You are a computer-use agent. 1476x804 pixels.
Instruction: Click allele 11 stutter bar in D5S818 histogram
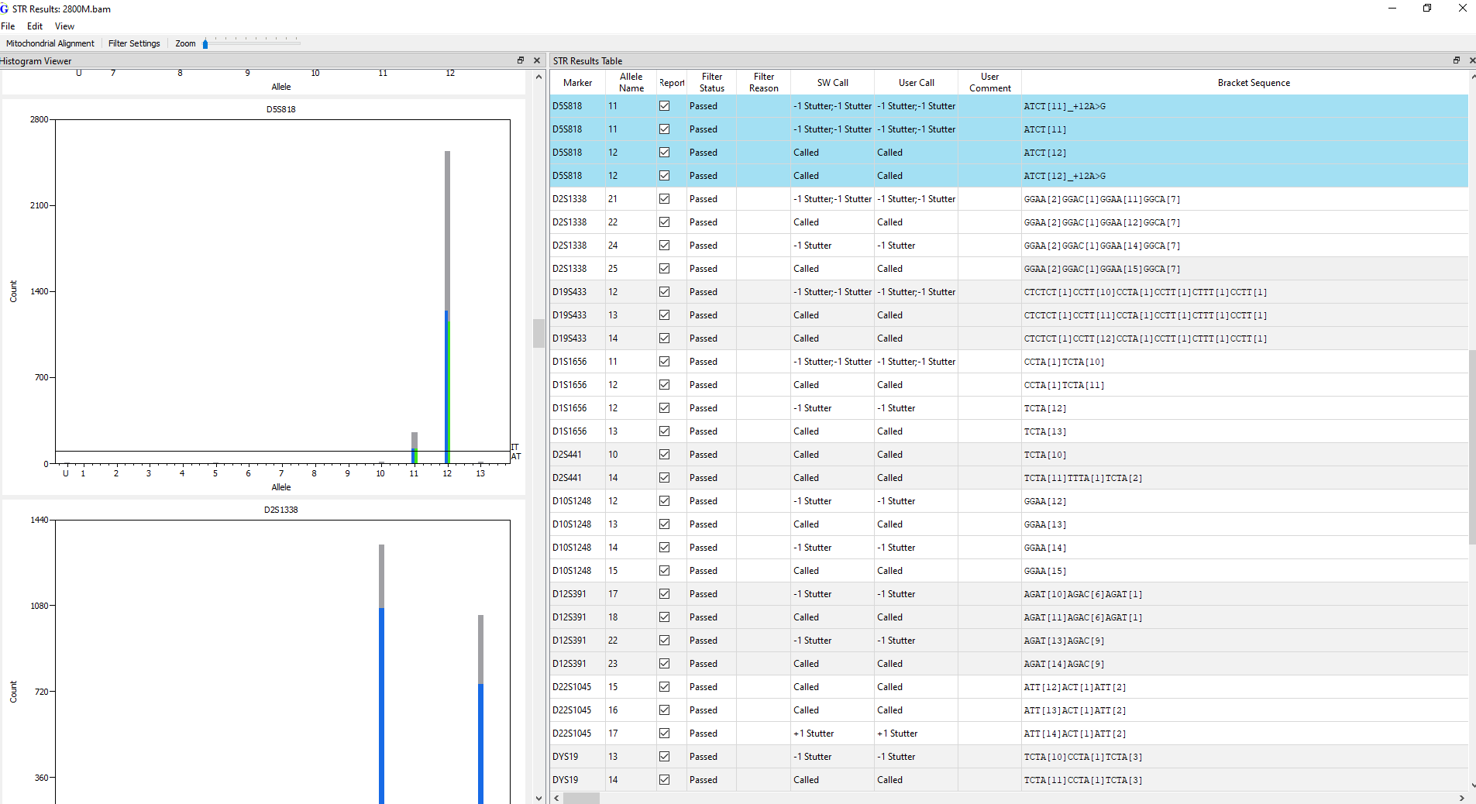415,448
